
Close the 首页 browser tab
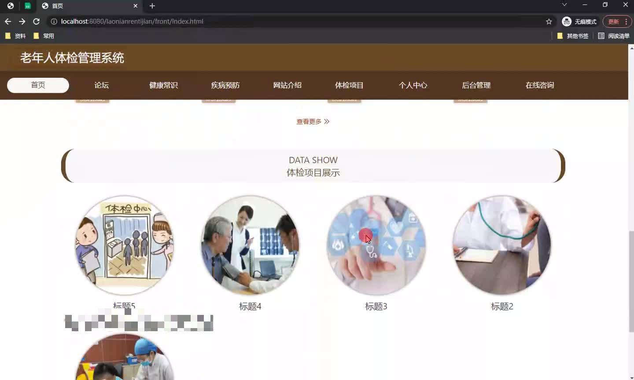point(135,6)
